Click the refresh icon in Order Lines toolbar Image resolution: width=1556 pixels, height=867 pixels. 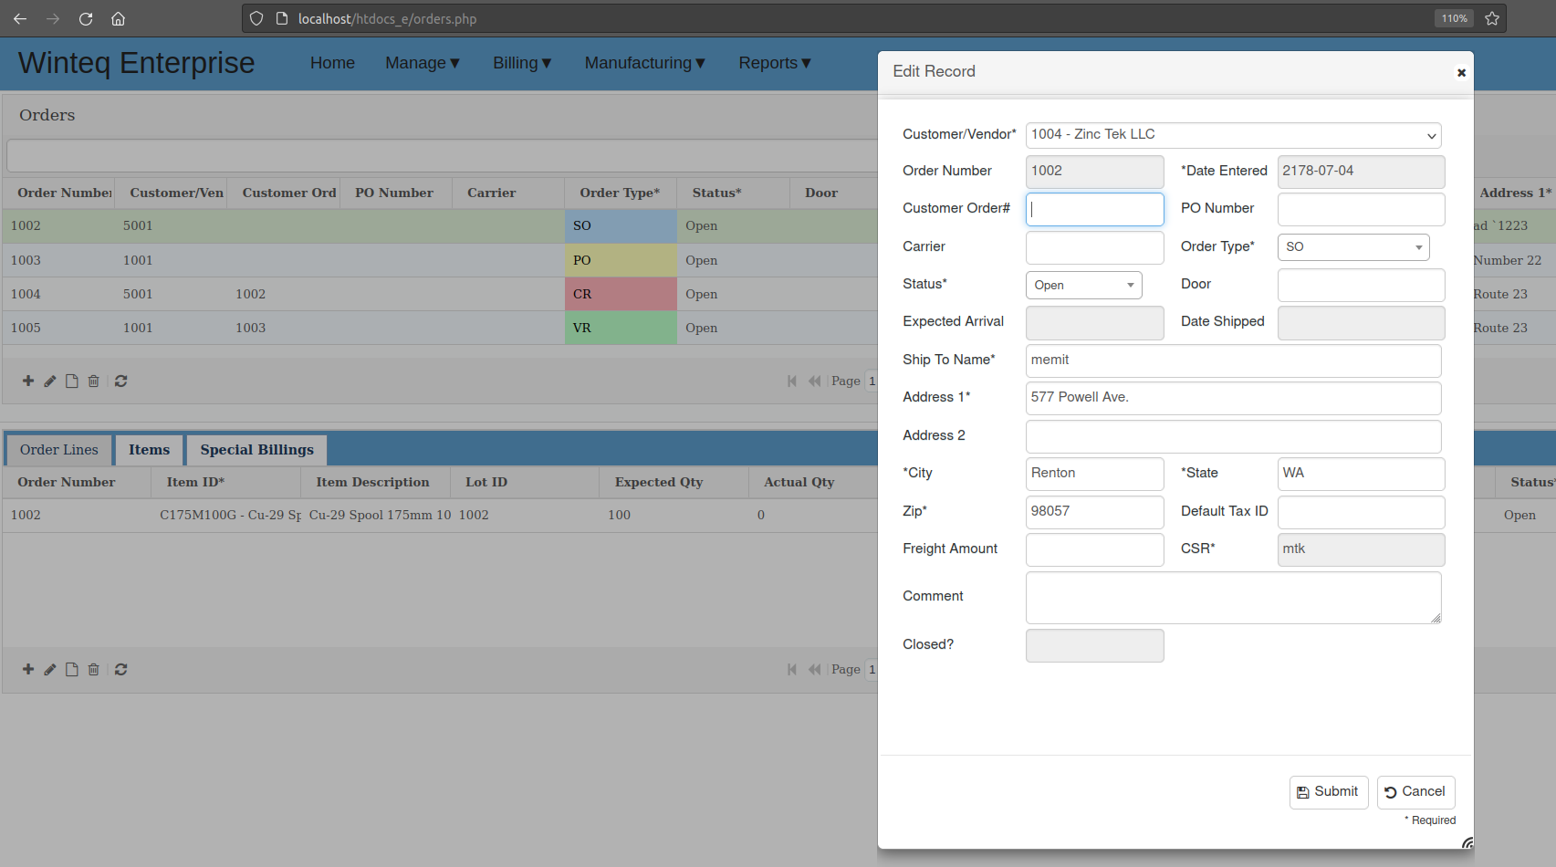[x=120, y=669]
